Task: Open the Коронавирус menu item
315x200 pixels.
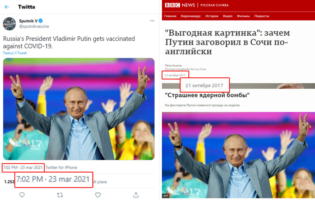Action: pyautogui.click(x=191, y=16)
